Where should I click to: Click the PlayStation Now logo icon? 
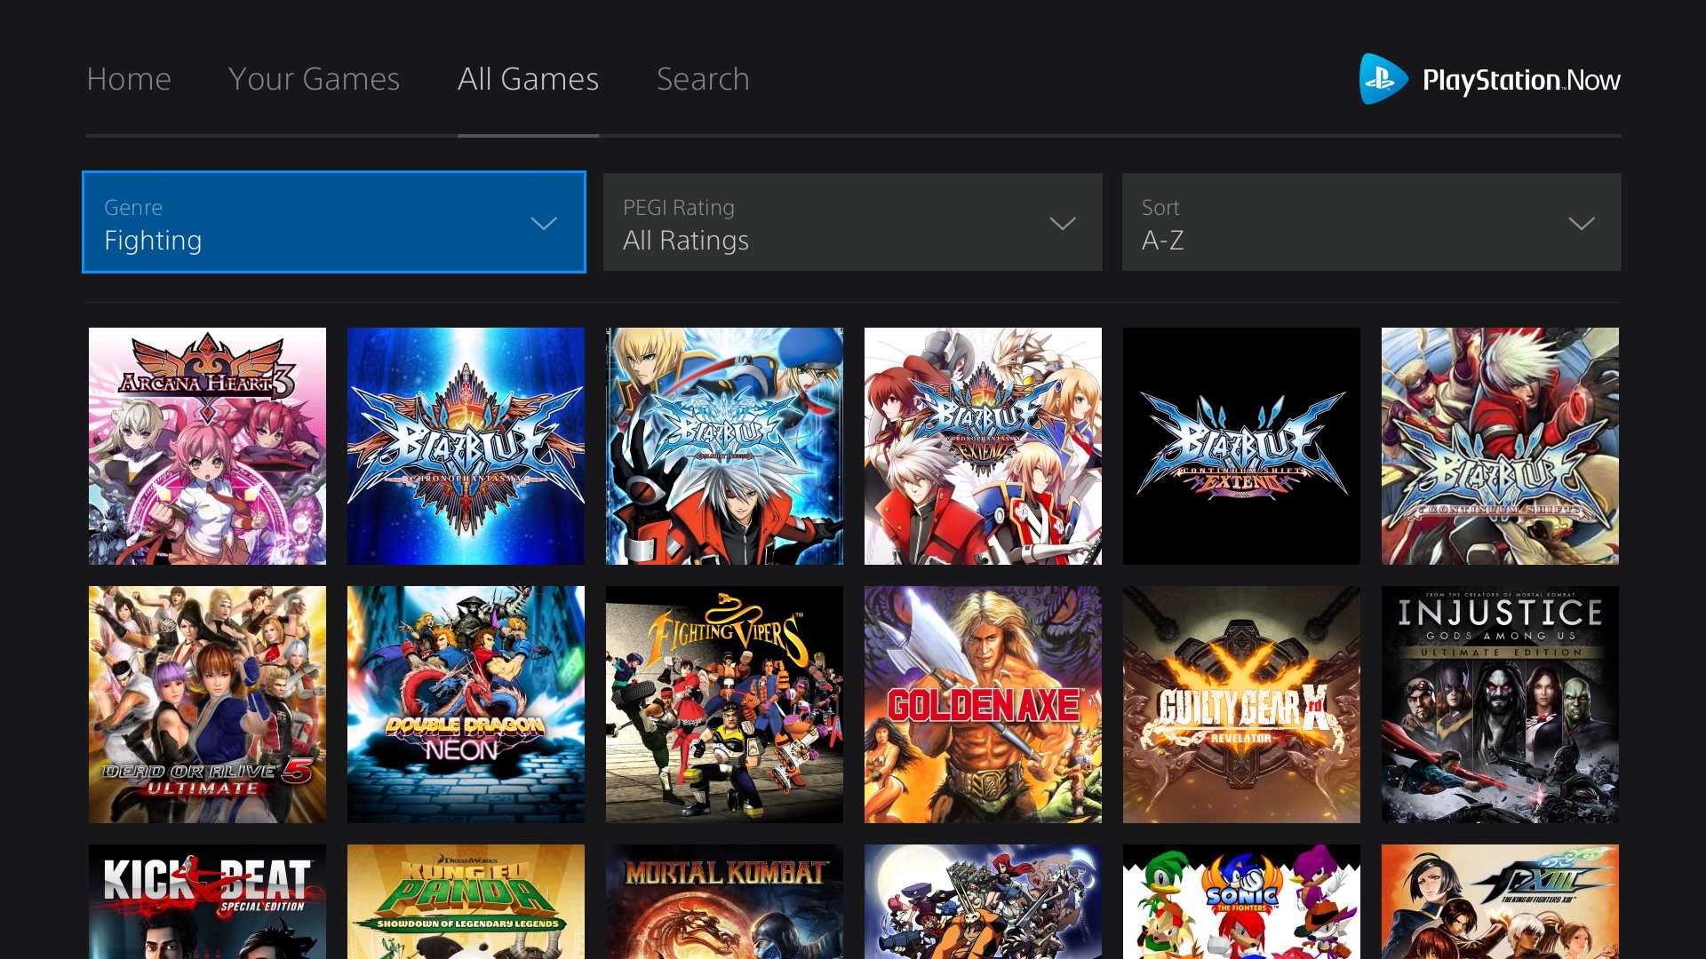click(1380, 80)
